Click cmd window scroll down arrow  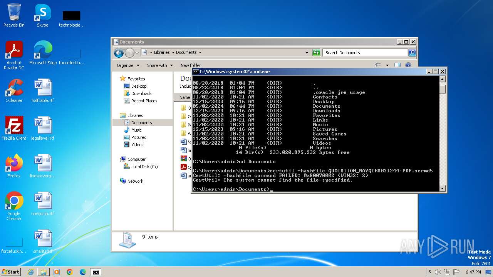pos(443,189)
